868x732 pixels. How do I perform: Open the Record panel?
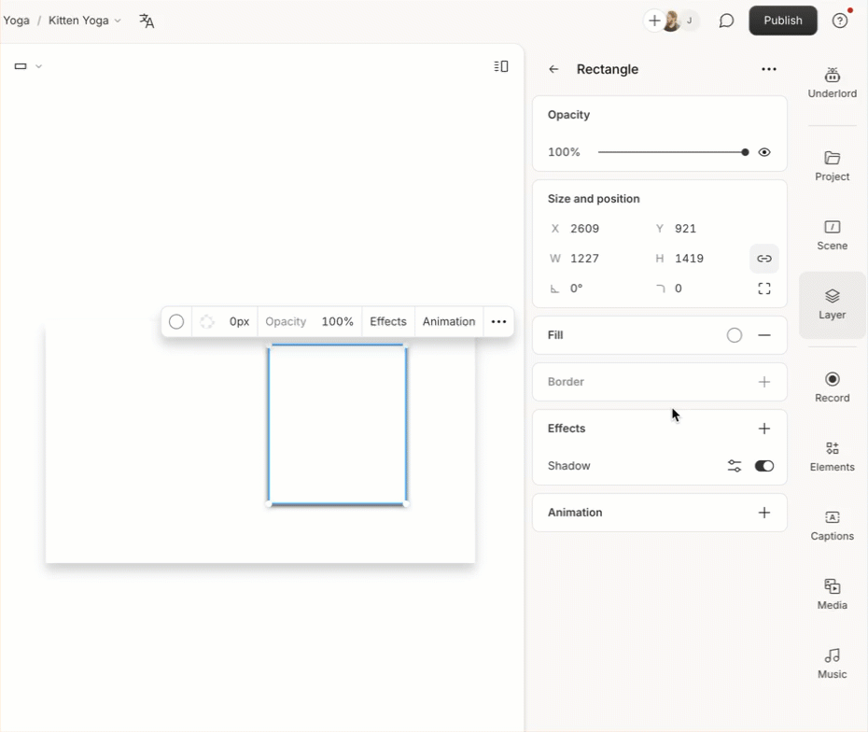point(832,387)
